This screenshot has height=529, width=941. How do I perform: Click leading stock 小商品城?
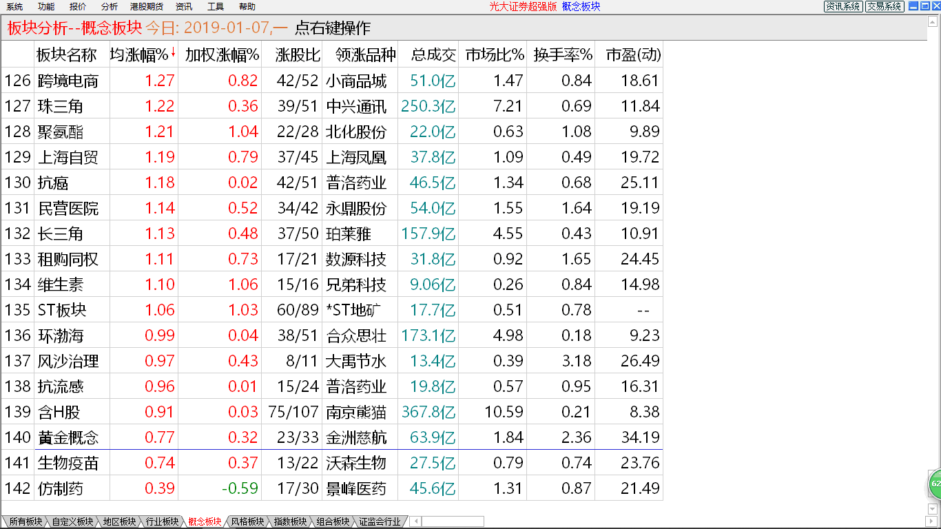pyautogui.click(x=356, y=81)
